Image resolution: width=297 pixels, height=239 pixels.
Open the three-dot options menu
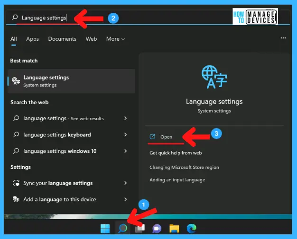(283, 38)
